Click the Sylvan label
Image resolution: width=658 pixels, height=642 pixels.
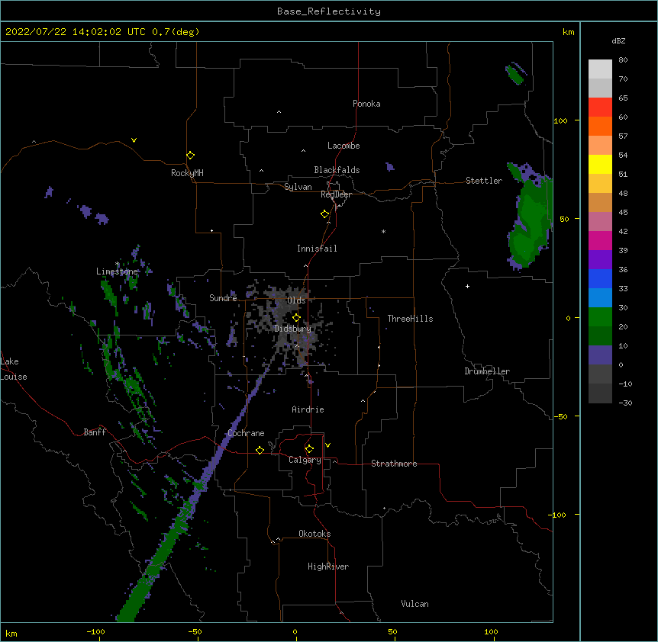pyautogui.click(x=298, y=187)
